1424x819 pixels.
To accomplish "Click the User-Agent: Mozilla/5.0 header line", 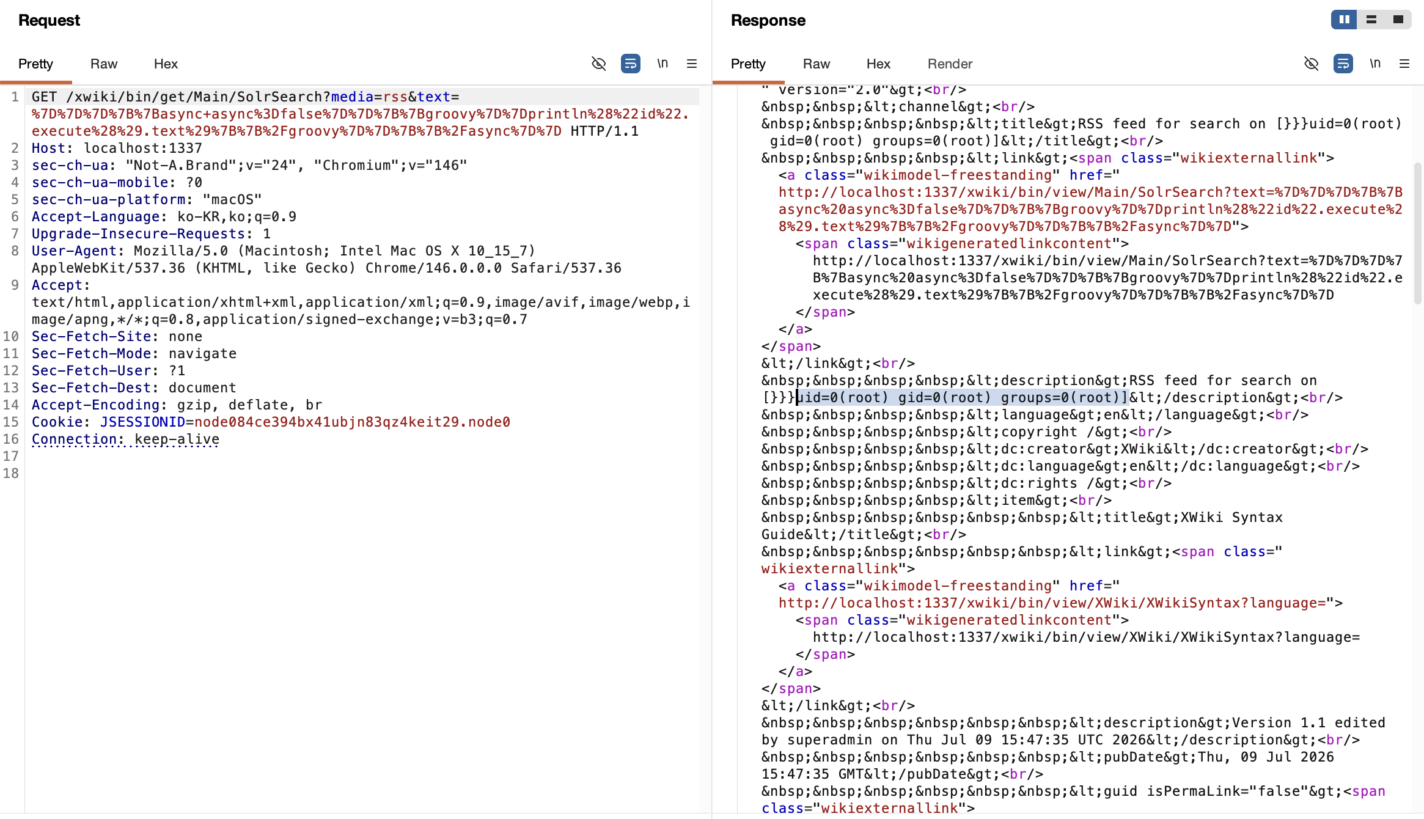I will (x=284, y=251).
